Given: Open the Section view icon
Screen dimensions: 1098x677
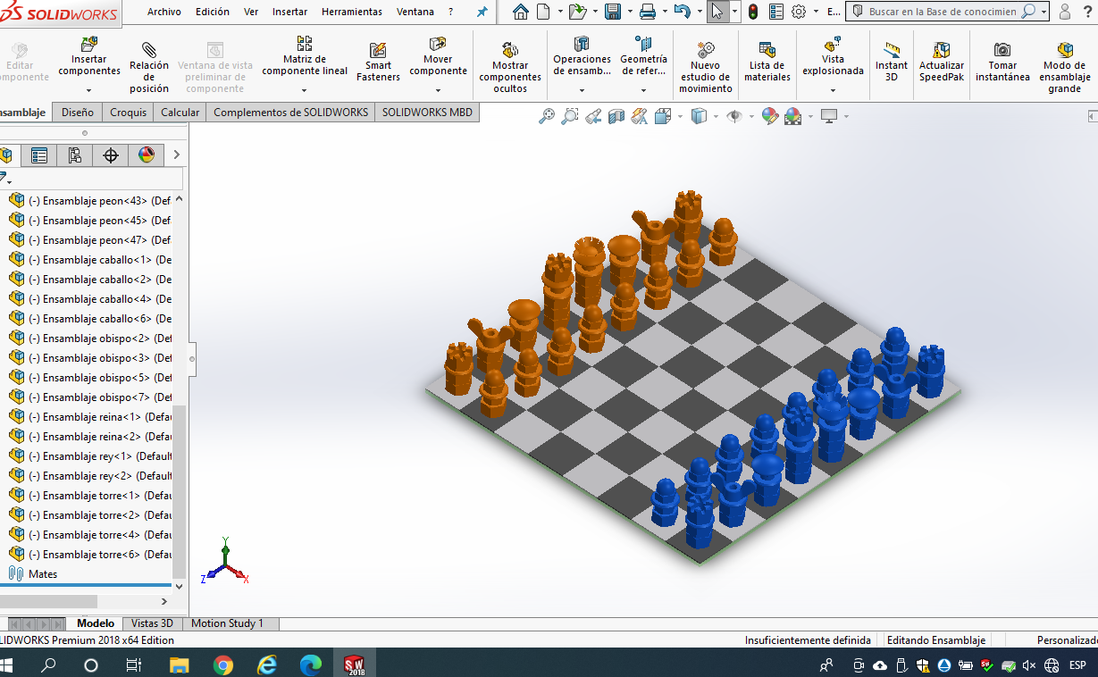Looking at the screenshot, I should (x=616, y=116).
